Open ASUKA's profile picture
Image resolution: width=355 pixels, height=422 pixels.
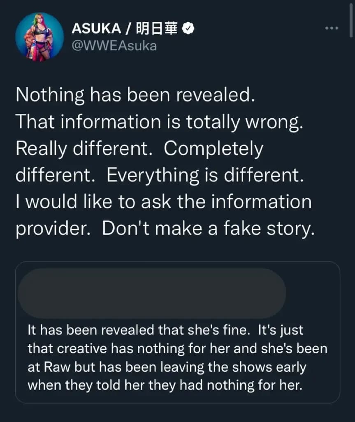click(x=39, y=37)
